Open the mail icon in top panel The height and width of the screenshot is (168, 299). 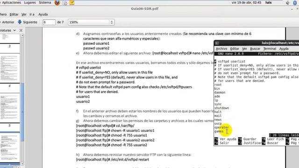(x=65, y=3)
